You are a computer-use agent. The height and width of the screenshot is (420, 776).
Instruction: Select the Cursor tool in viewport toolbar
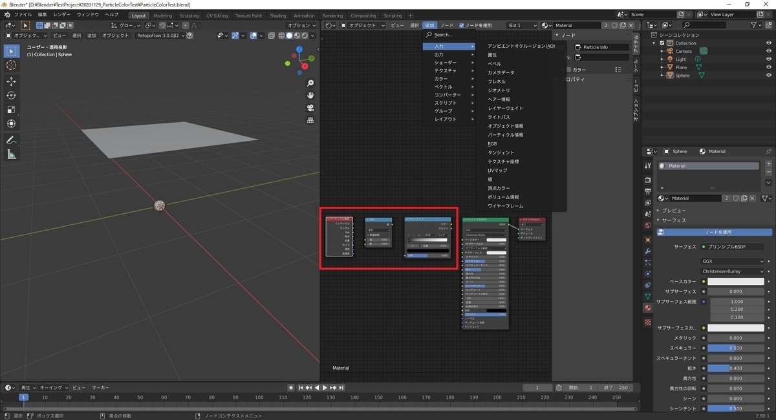(12, 65)
